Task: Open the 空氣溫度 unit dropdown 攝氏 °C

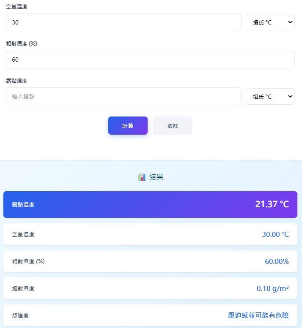Action: pos(270,22)
